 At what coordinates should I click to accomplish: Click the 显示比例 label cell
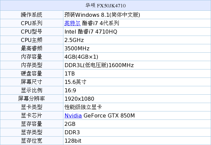coord(32,90)
